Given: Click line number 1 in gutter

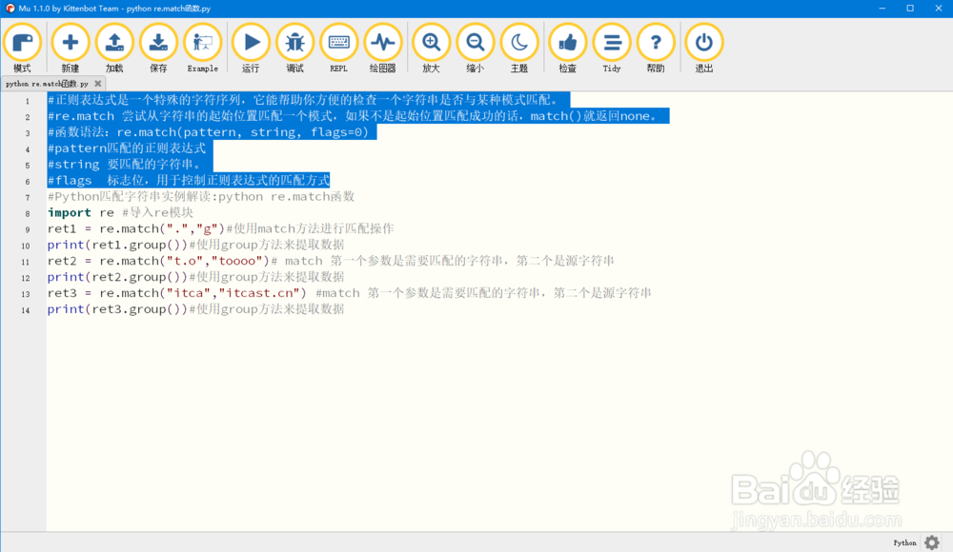Looking at the screenshot, I should 28,101.
